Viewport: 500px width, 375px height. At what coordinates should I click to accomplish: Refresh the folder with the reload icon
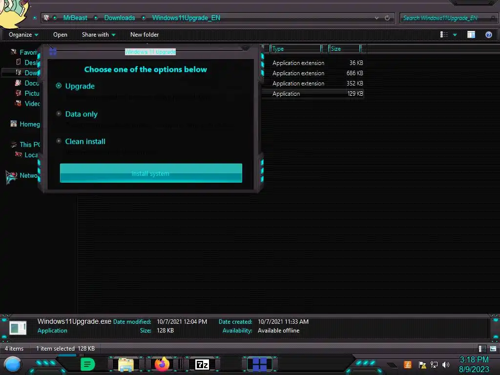[x=387, y=18]
